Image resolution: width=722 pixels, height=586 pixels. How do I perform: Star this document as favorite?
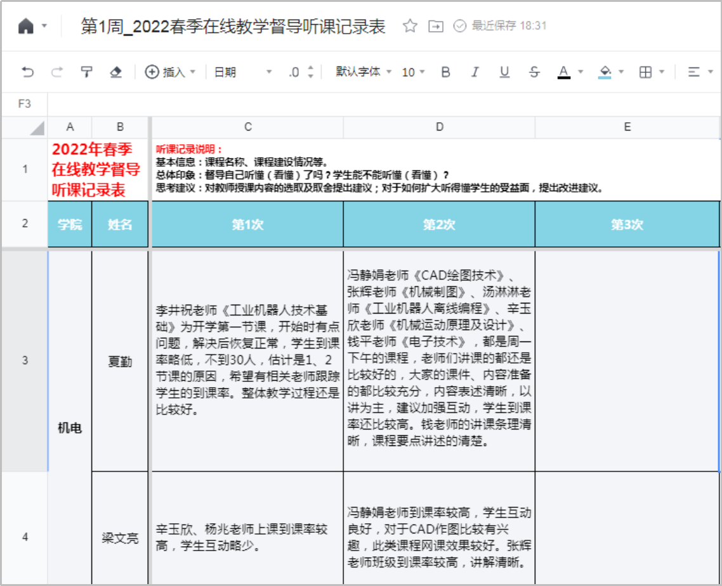click(x=410, y=26)
